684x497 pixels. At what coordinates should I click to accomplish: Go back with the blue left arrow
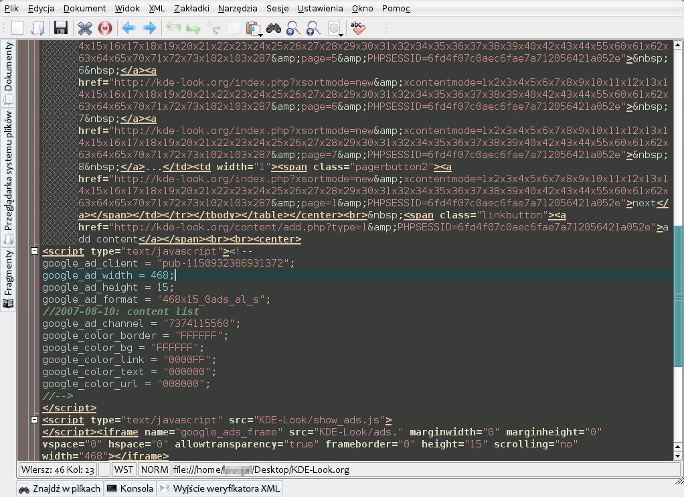click(129, 28)
